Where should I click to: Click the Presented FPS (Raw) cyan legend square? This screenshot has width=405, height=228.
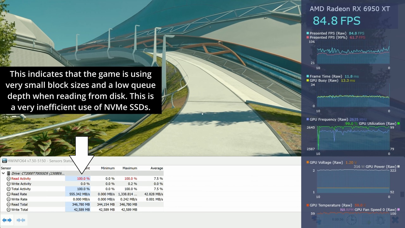click(308, 33)
